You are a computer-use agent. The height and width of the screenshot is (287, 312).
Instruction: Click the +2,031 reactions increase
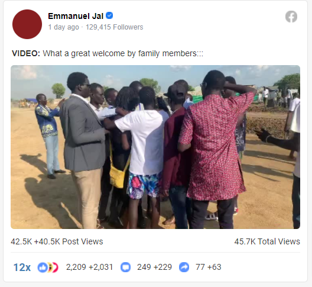[101, 267]
